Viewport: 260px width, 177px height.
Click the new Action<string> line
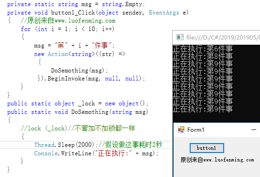pos(80,54)
